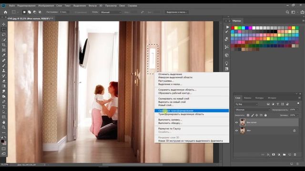This screenshot has width=305, height=171.
Task: Toggle lock transparent pixels
Action: [248, 115]
